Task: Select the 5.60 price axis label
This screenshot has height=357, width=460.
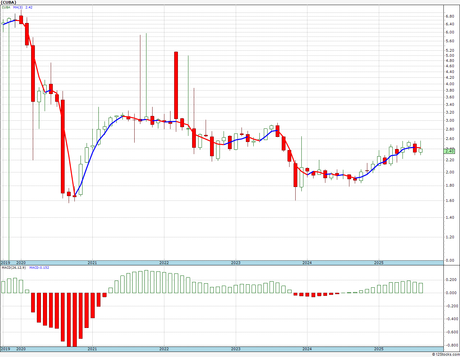Action: point(450,41)
